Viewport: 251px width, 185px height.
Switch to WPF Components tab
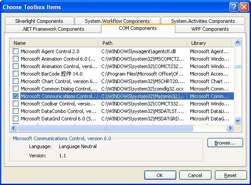click(x=210, y=29)
